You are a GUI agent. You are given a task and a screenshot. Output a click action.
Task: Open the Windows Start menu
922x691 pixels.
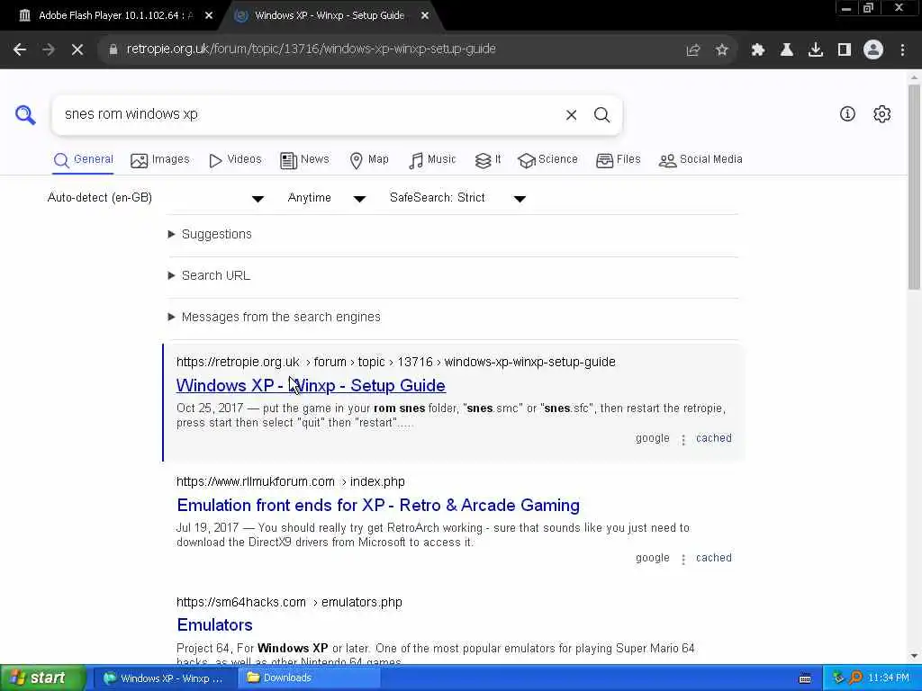(x=42, y=678)
